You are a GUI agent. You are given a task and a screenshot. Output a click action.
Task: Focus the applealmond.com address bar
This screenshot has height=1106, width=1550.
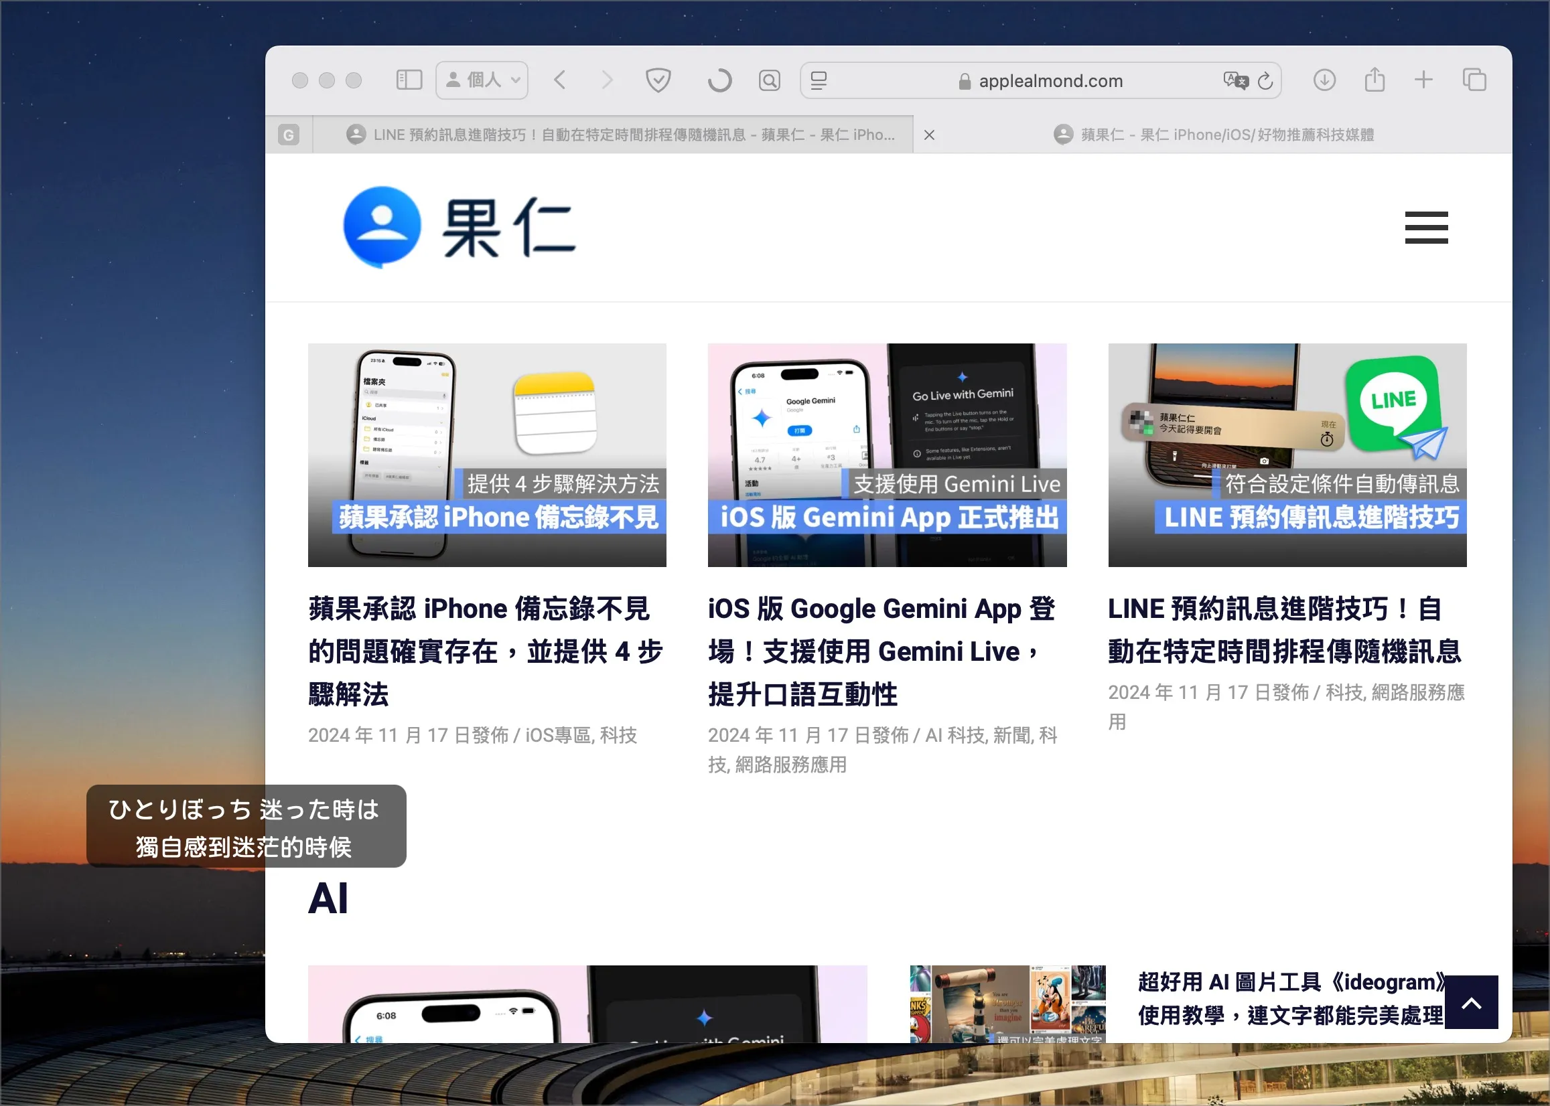click(1040, 80)
